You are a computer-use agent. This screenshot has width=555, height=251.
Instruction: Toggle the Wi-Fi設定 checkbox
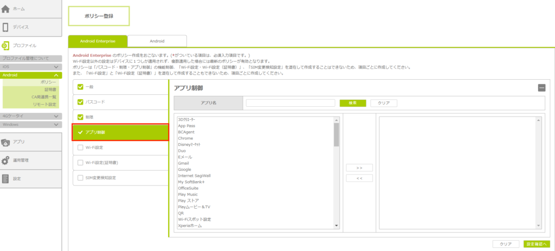click(x=81, y=147)
